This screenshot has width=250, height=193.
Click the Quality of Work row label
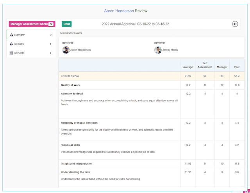click(70, 85)
